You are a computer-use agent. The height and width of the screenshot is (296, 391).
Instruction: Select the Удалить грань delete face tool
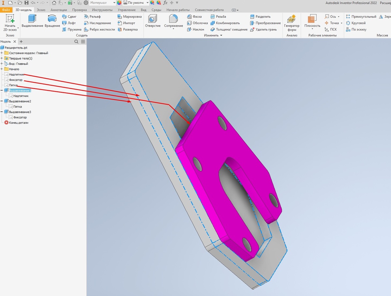click(x=263, y=29)
